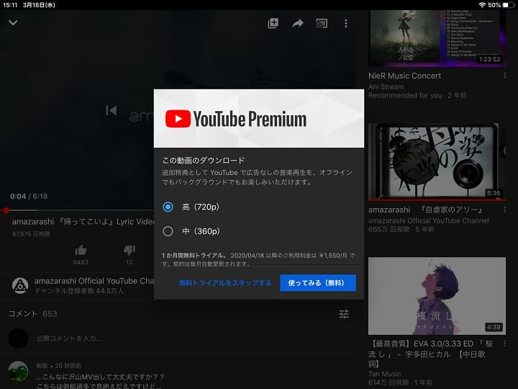
Task: Tap the 使ってみる (無料) button
Action: click(x=318, y=283)
